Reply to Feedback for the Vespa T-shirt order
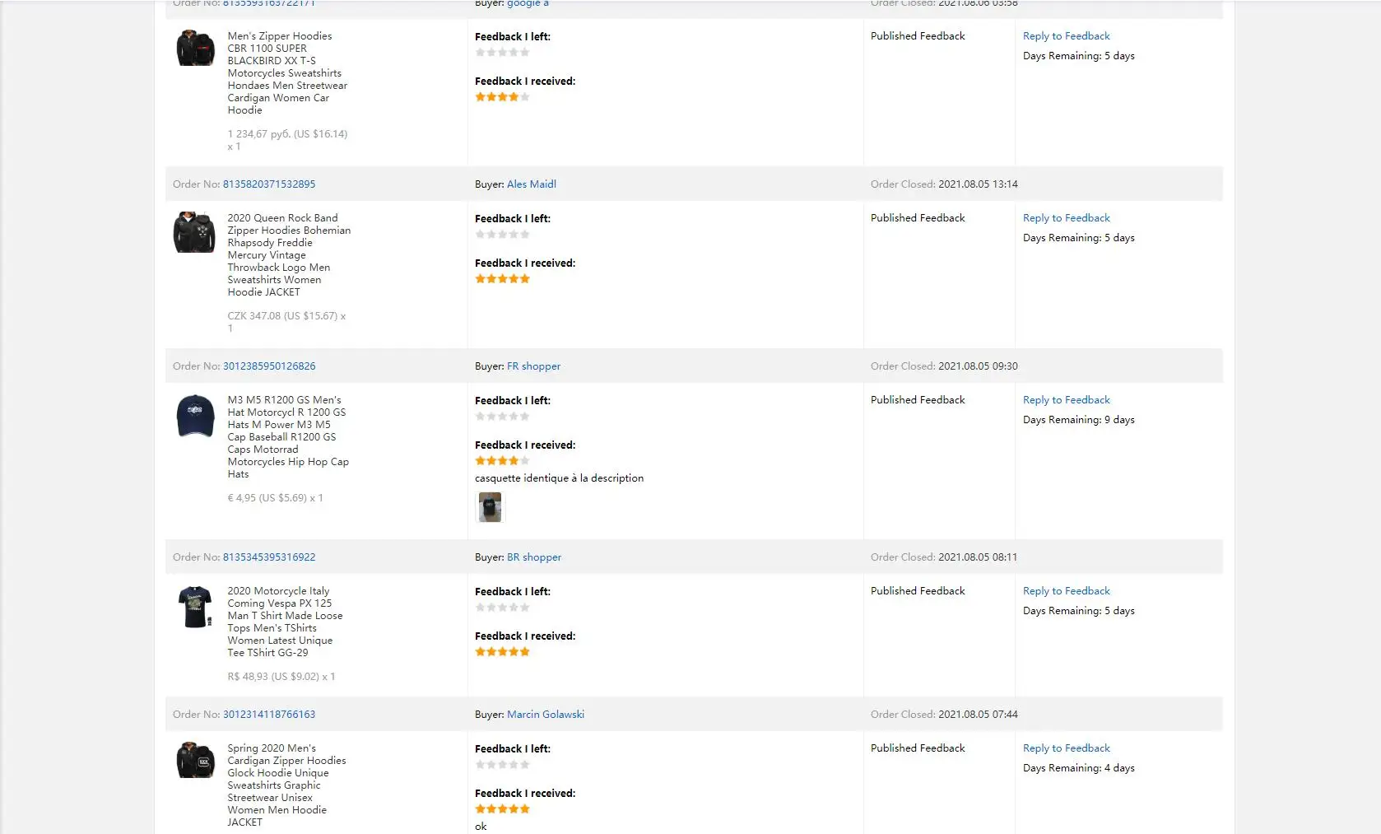The height and width of the screenshot is (834, 1381). (x=1066, y=591)
